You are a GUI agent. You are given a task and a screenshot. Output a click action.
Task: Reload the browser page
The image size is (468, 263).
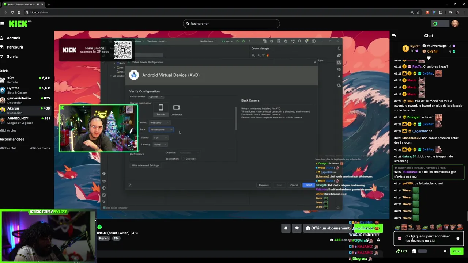(12, 12)
